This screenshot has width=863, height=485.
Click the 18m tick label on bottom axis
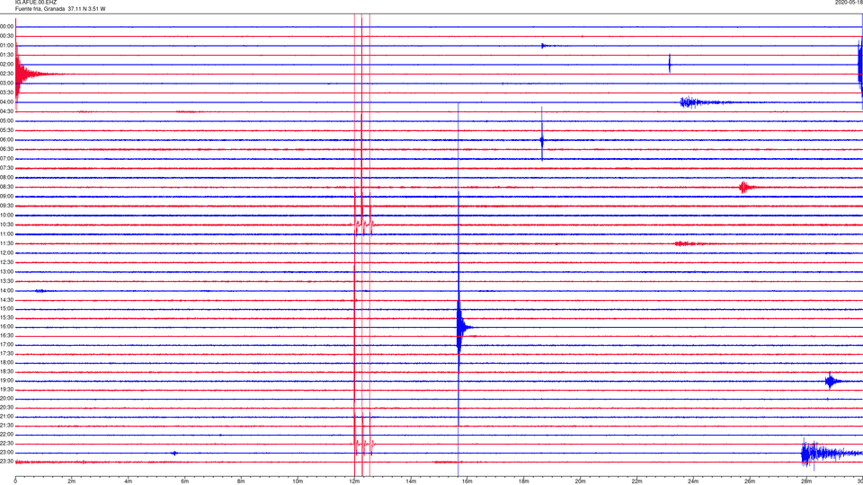point(524,481)
